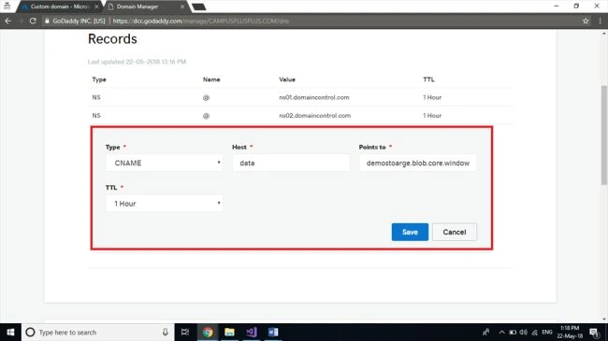Screen dimensions: 608x341
Task: Switch to the Custom domain - Microsoft tab
Action: pyautogui.click(x=60, y=7)
